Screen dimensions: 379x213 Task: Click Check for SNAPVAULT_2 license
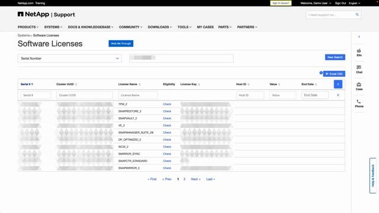click(x=167, y=118)
